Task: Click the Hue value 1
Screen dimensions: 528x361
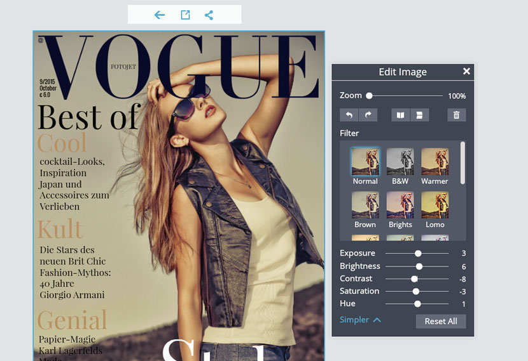Action: pyautogui.click(x=464, y=305)
